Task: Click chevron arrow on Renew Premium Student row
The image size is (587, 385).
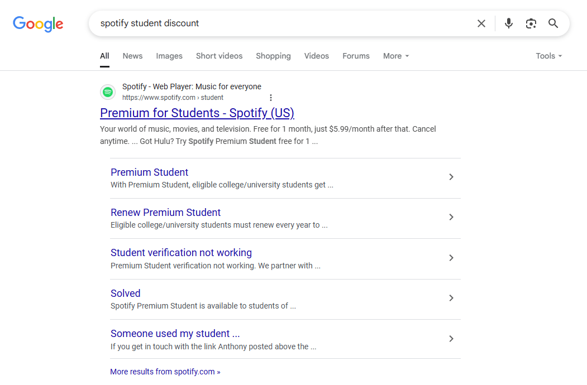Action: point(451,218)
